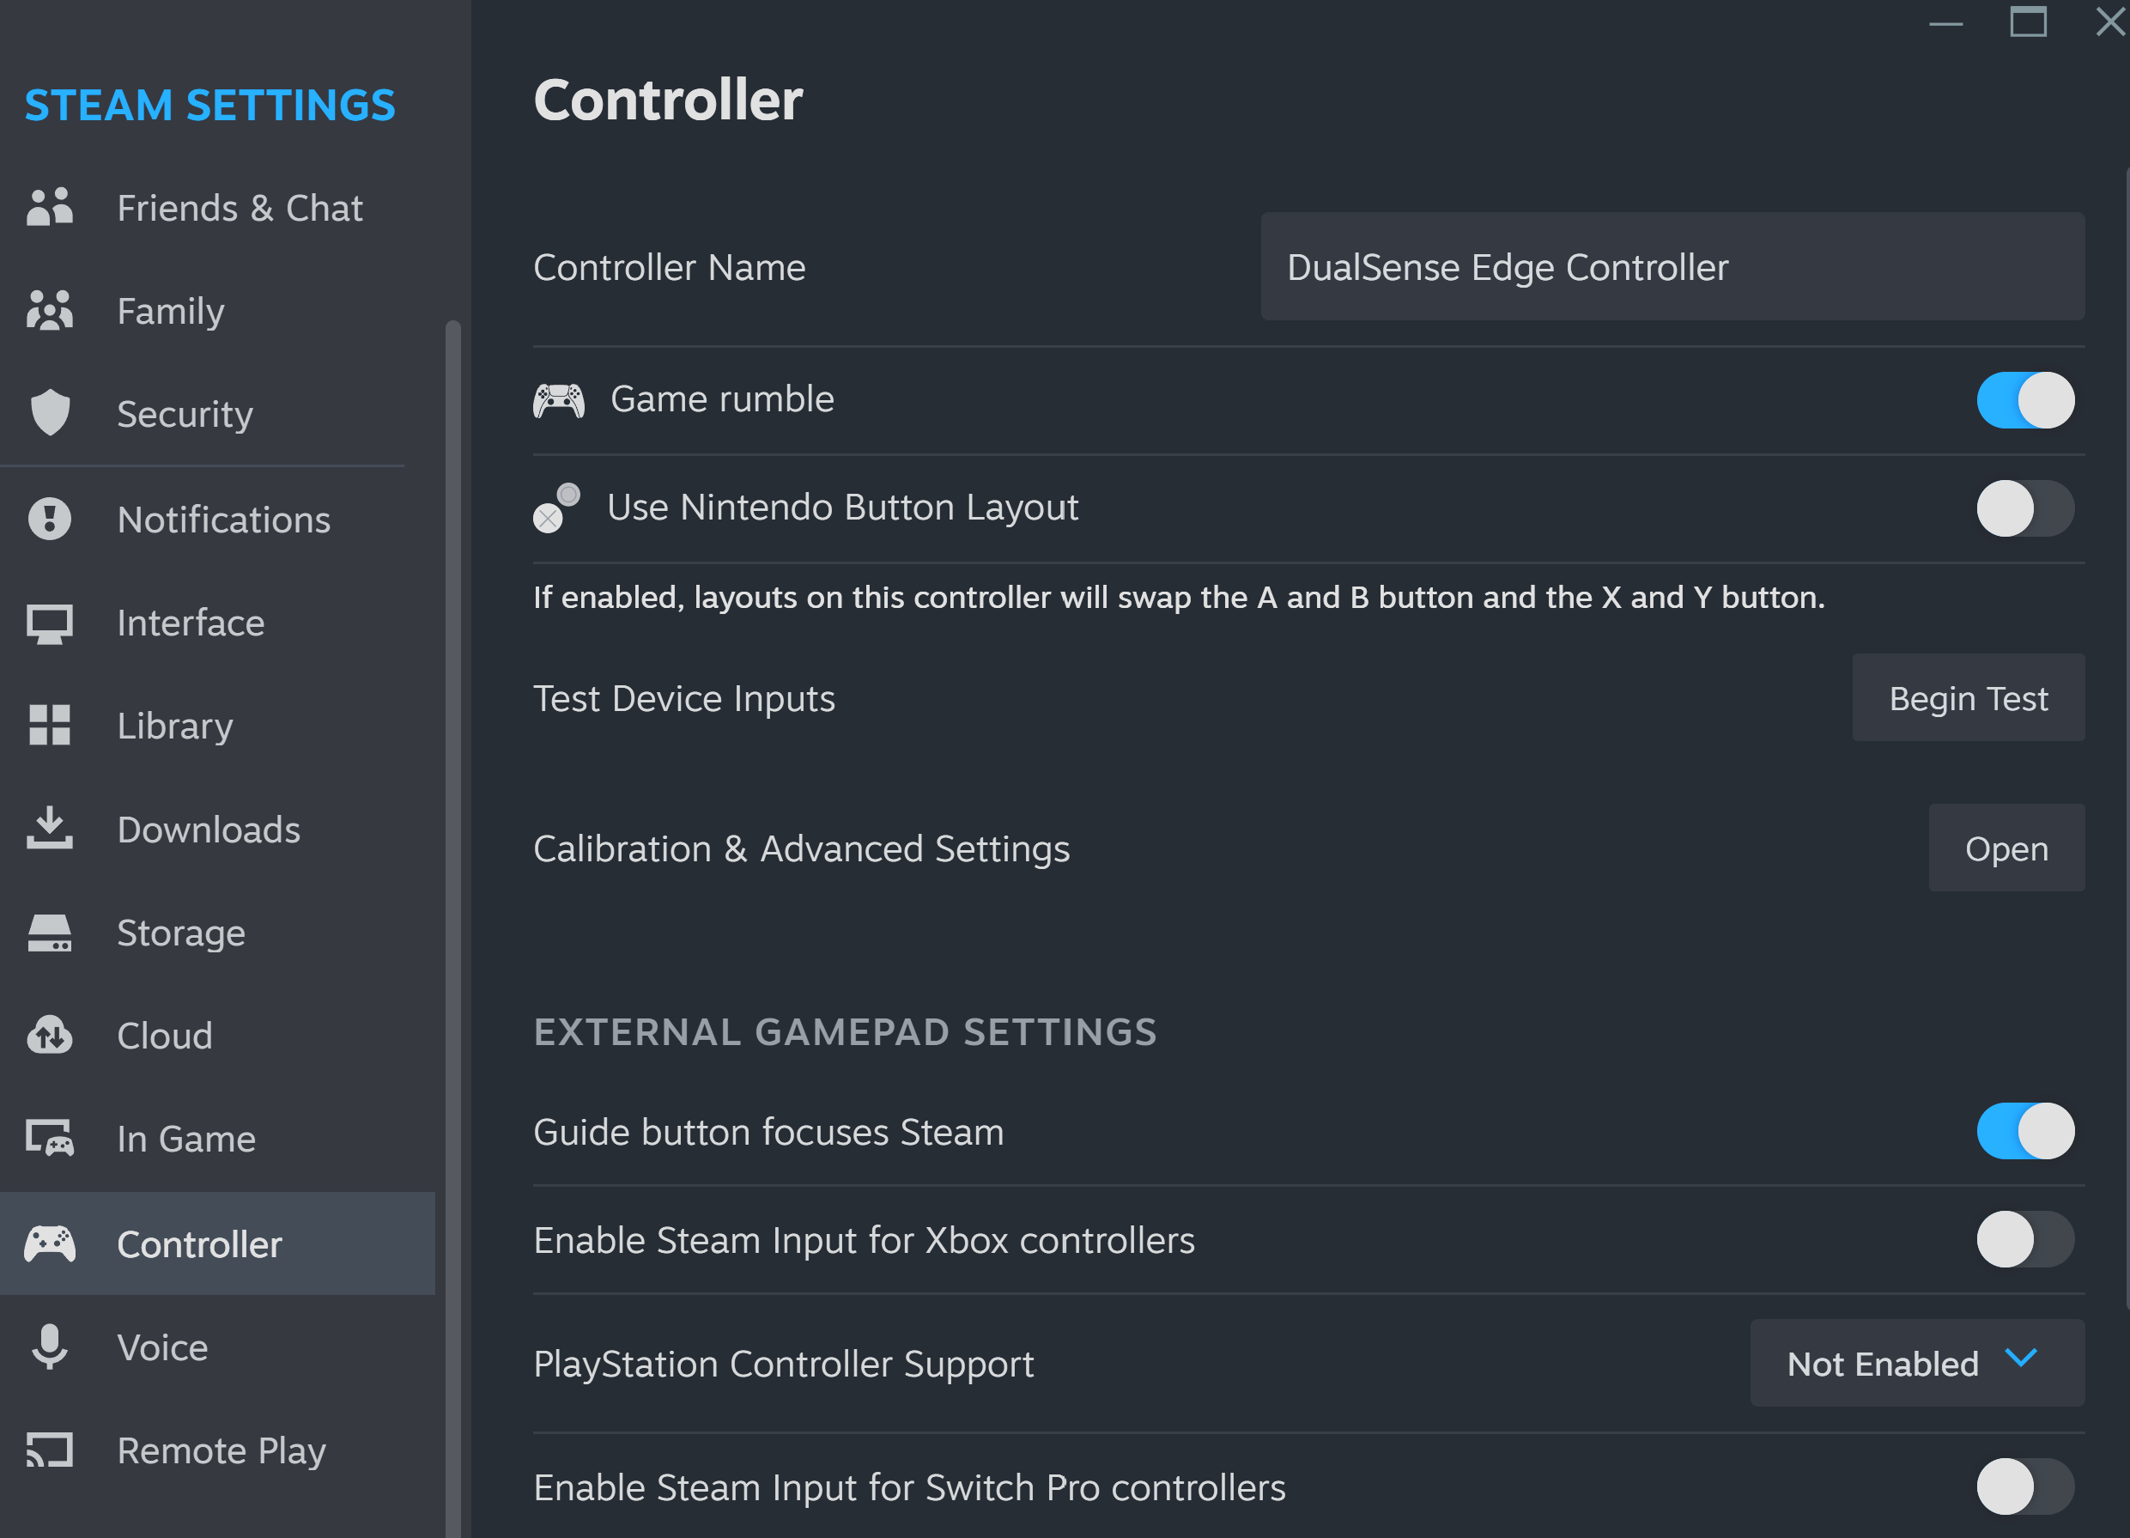The image size is (2130, 1538).
Task: Click the Family settings icon
Action: coord(51,311)
